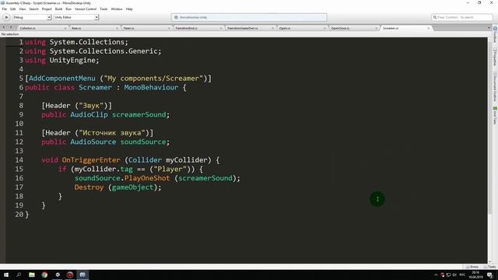The height and width of the screenshot is (280, 498).
Task: Open the Help menu
Action: click(x=129, y=9)
